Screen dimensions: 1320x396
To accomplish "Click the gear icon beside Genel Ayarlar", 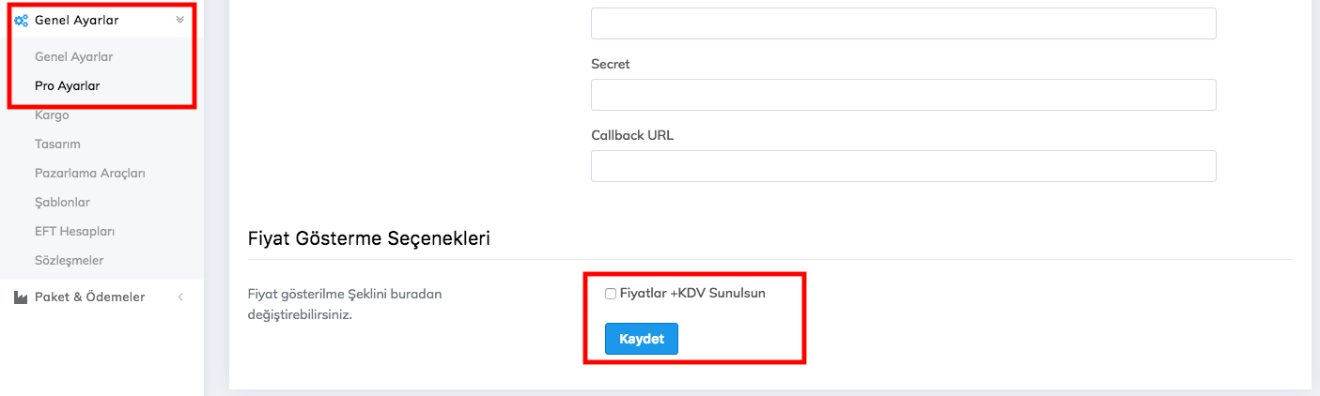I will tap(22, 20).
